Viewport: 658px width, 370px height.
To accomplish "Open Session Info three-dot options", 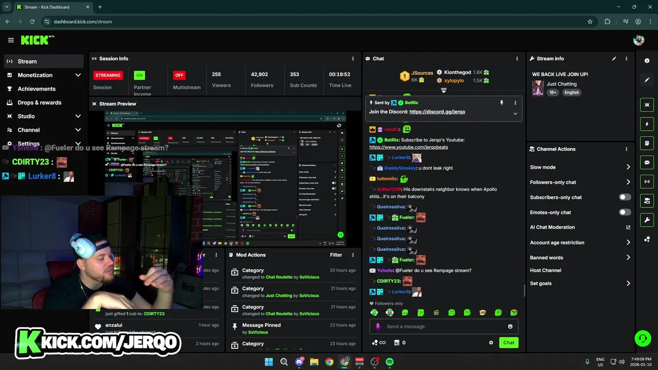I will click(x=353, y=59).
